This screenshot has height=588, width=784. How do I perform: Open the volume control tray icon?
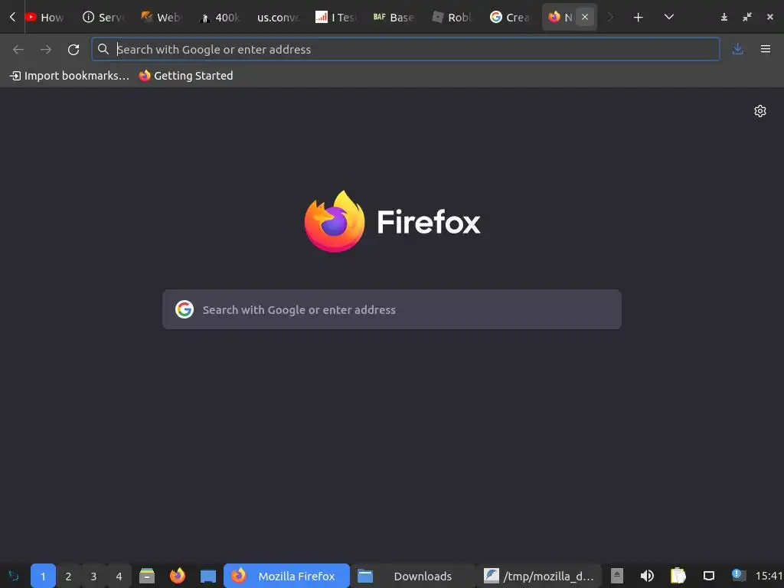point(647,576)
